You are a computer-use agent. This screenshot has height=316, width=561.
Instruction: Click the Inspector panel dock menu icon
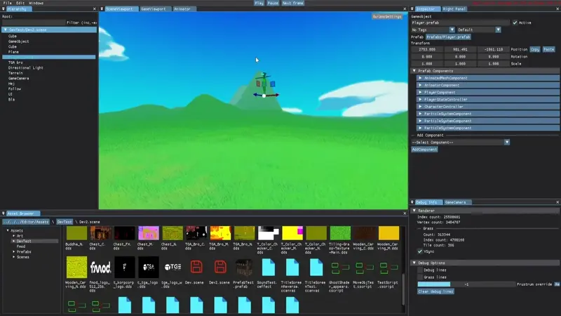tap(412, 9)
